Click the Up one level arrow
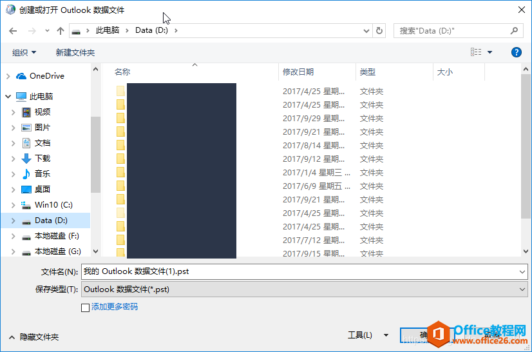Viewport: 532px width, 352px height. [x=61, y=31]
